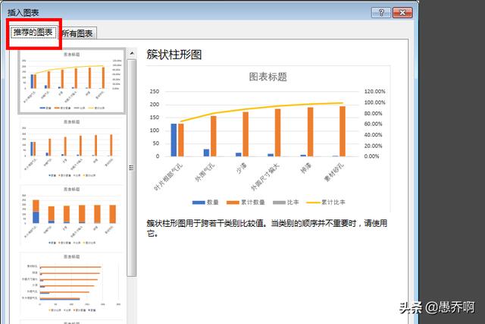
Task: Click the 插入图表 dialog title bar
Action: 189,12
